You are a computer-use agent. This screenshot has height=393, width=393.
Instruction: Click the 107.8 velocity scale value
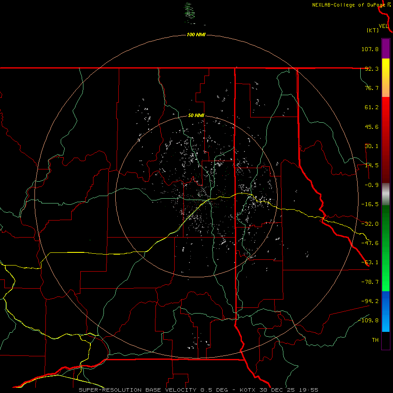click(x=370, y=49)
